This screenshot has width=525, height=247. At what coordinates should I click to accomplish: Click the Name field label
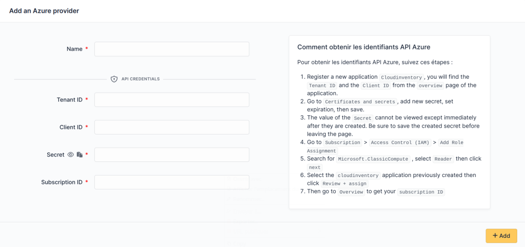coord(74,49)
